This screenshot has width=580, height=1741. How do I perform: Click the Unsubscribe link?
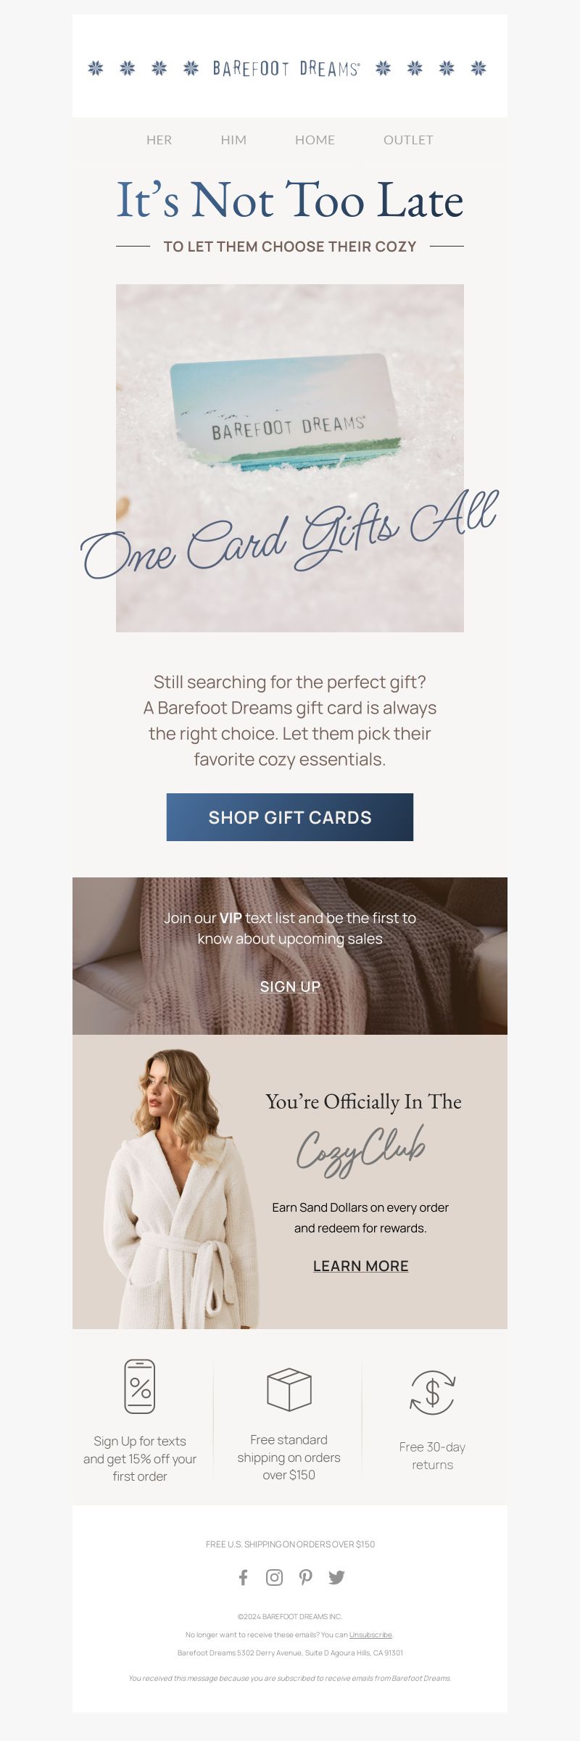370,1634
